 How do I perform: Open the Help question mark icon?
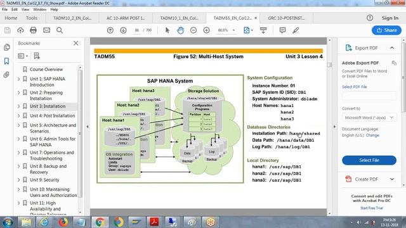(x=370, y=18)
